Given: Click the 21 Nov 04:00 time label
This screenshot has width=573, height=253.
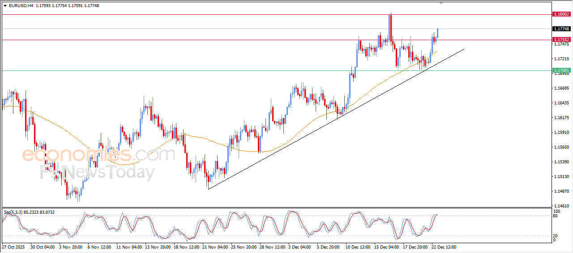Looking at the screenshot, I should click(x=215, y=246).
